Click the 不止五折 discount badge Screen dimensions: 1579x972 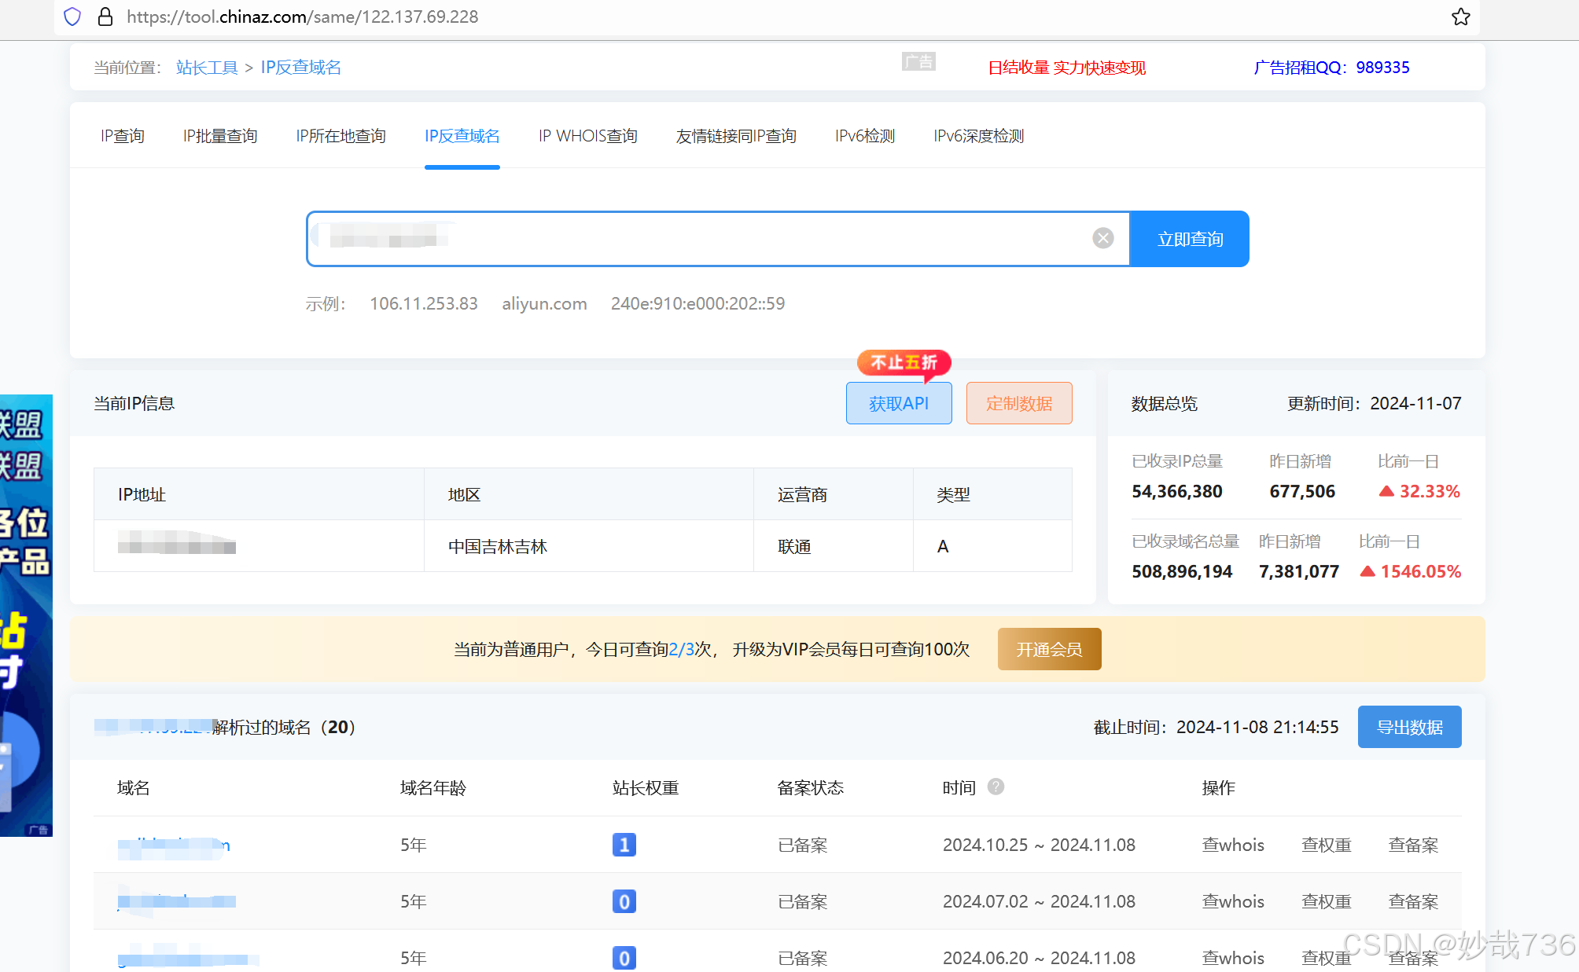(x=904, y=362)
